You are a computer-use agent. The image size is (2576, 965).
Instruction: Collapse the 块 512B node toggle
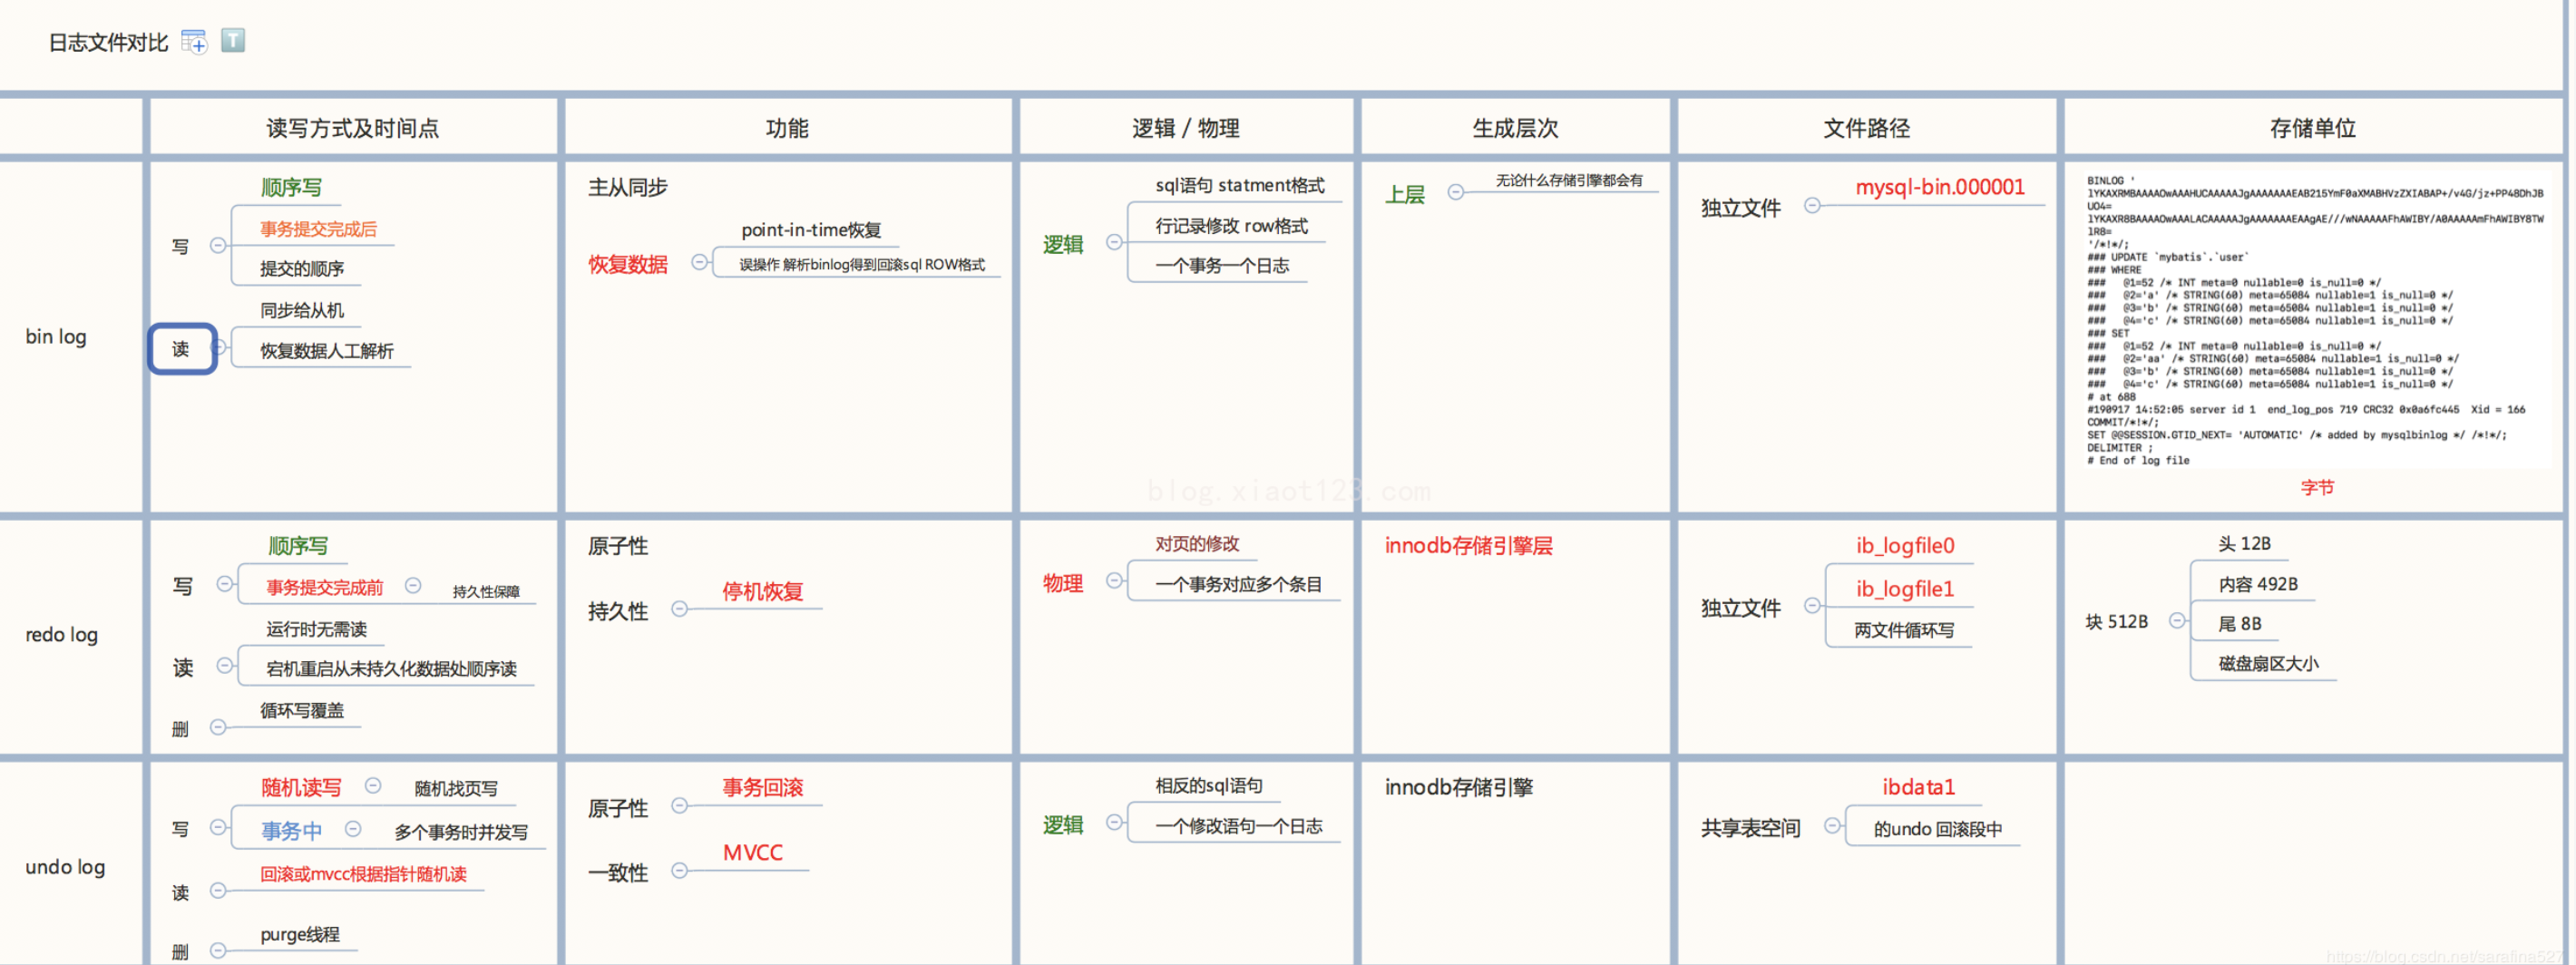coord(2177,621)
